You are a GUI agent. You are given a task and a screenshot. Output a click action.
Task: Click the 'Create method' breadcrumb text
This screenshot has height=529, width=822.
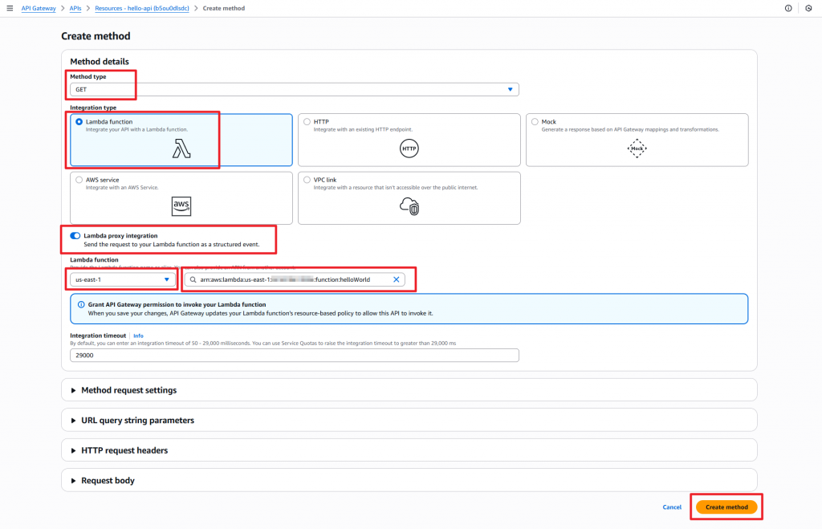click(x=224, y=8)
